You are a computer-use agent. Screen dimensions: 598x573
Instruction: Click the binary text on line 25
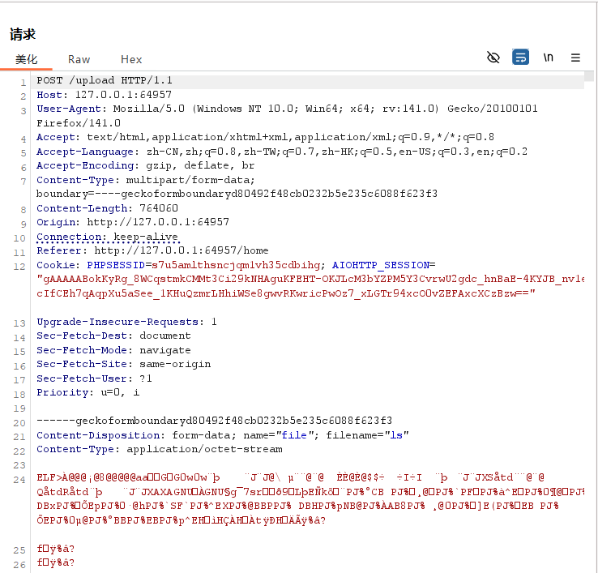point(55,549)
